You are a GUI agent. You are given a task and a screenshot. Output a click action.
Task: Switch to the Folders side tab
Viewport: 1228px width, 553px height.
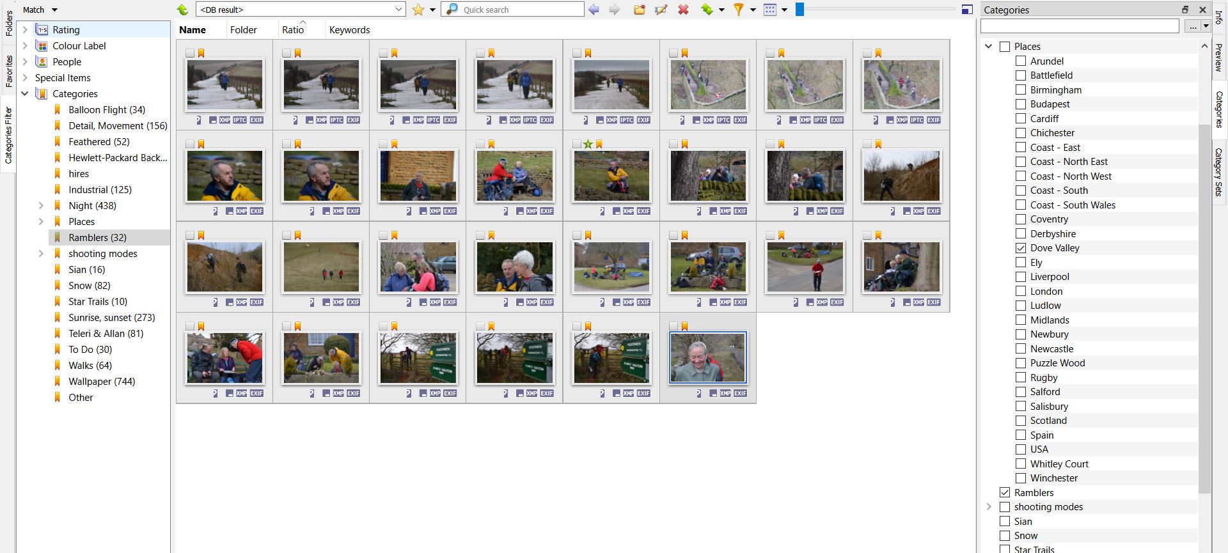click(x=9, y=22)
